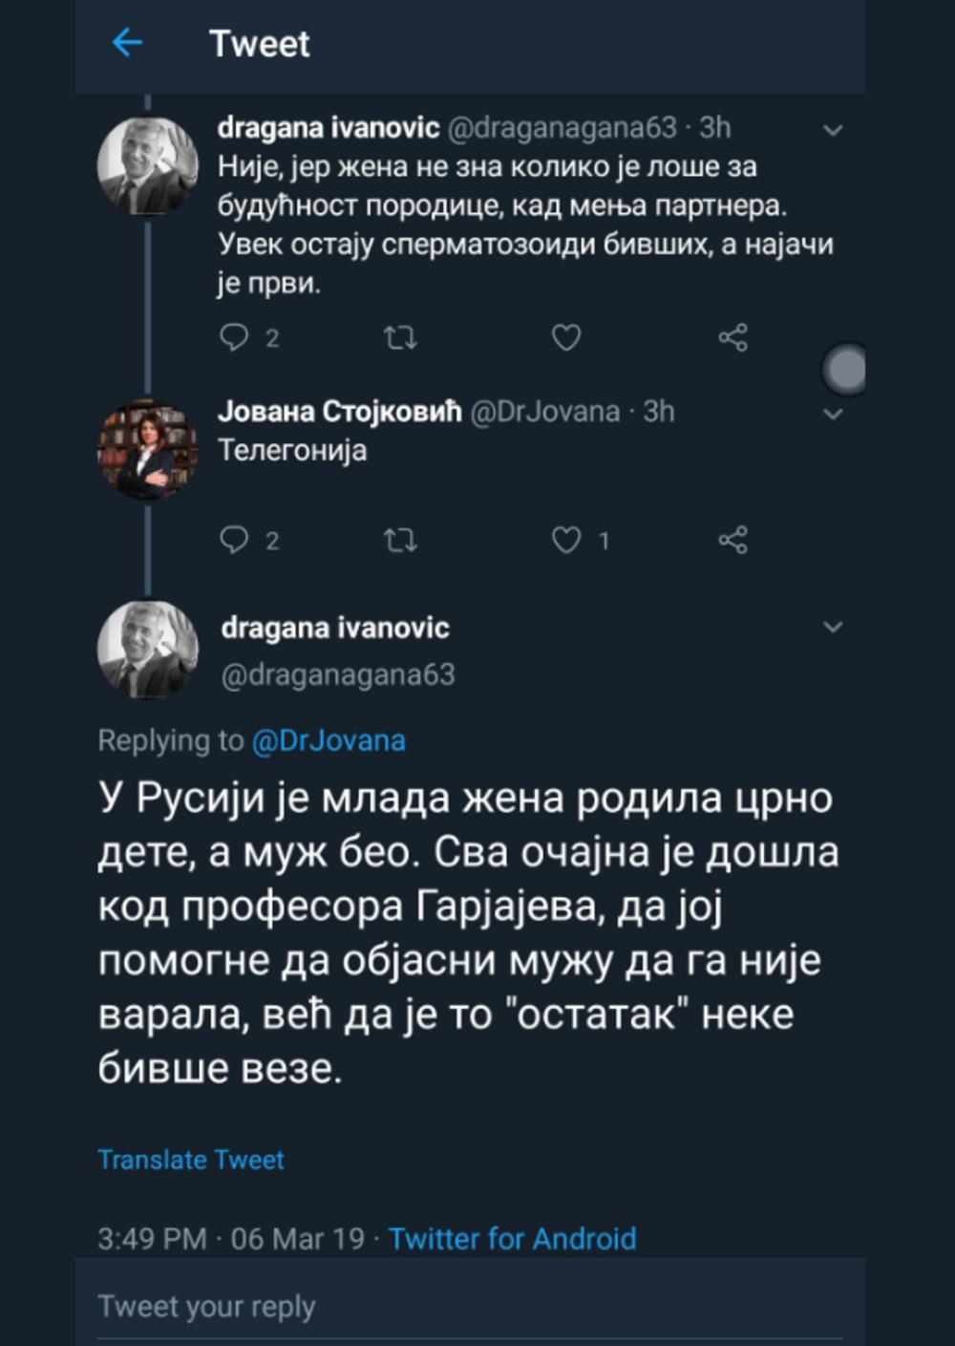Image resolution: width=955 pixels, height=1346 pixels.
Task: Reply to dragana ivanovic's first tweet
Action: click(x=234, y=337)
